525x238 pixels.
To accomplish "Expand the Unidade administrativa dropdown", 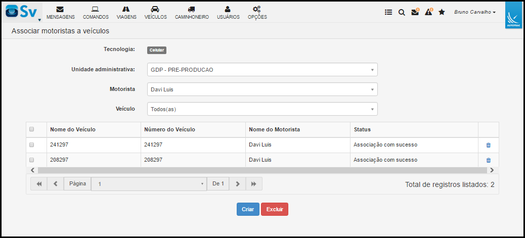I will coord(262,70).
